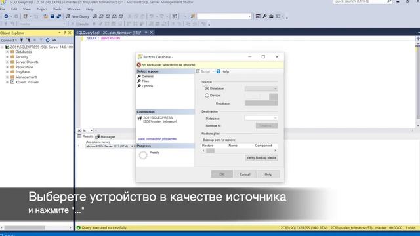Close the SQLQuery1.sql tab
This screenshot has height=236, width=420.
click(152, 33)
